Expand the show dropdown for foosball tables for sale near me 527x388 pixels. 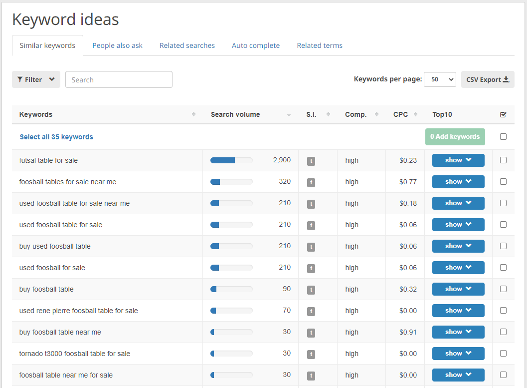pos(458,181)
